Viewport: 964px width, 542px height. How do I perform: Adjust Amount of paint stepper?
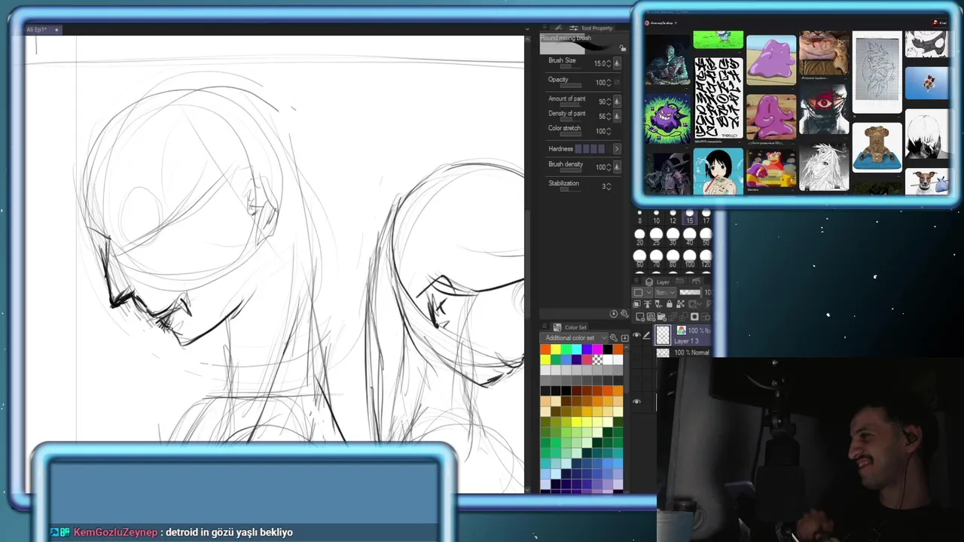[x=609, y=102]
